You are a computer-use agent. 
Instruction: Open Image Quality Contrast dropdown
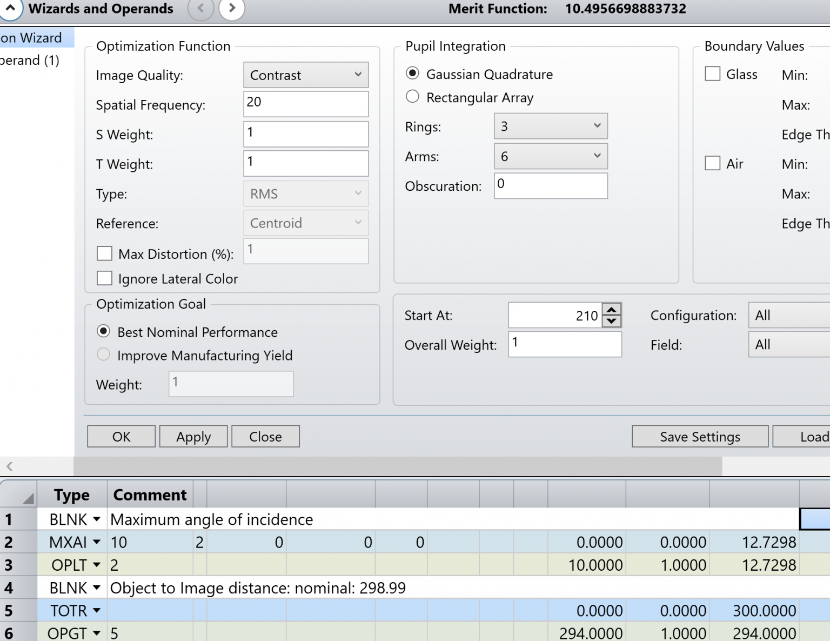coord(306,75)
